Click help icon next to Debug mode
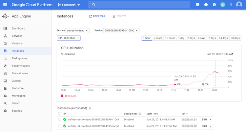Viewport: 246px width, 132px height. click(140, 114)
